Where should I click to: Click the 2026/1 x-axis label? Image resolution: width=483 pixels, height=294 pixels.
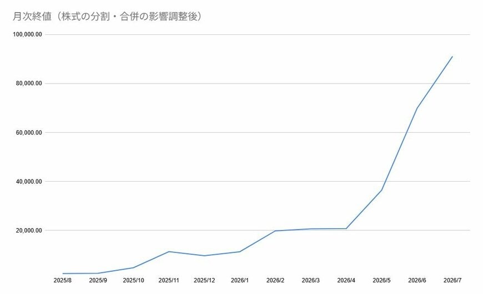click(240, 280)
